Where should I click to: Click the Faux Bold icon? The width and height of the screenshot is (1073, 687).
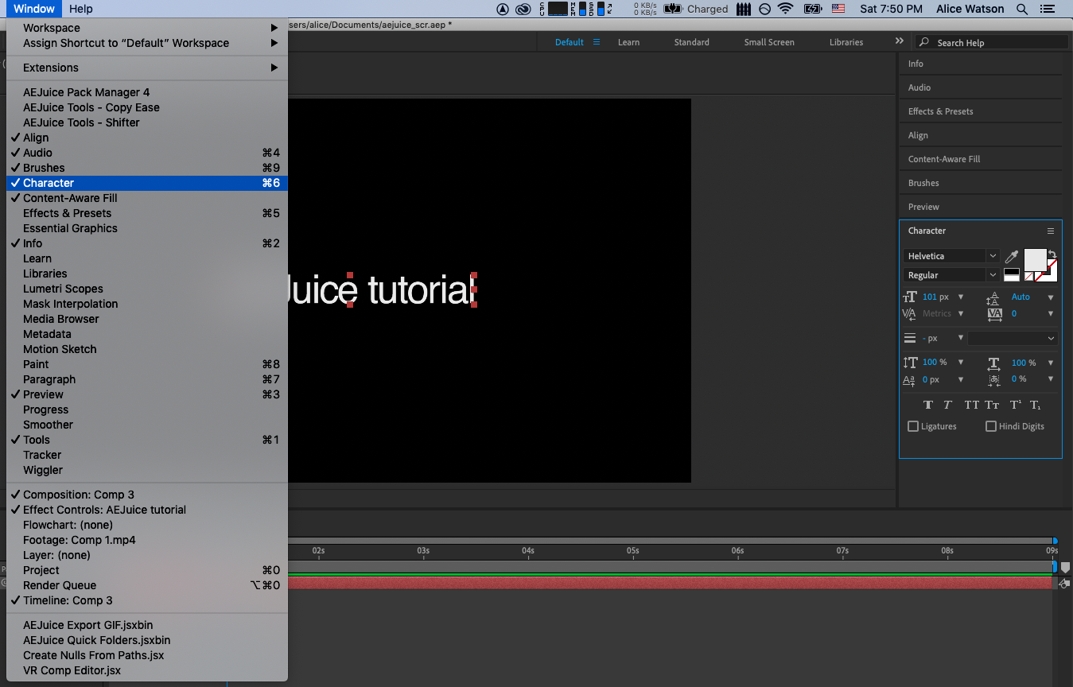(927, 405)
